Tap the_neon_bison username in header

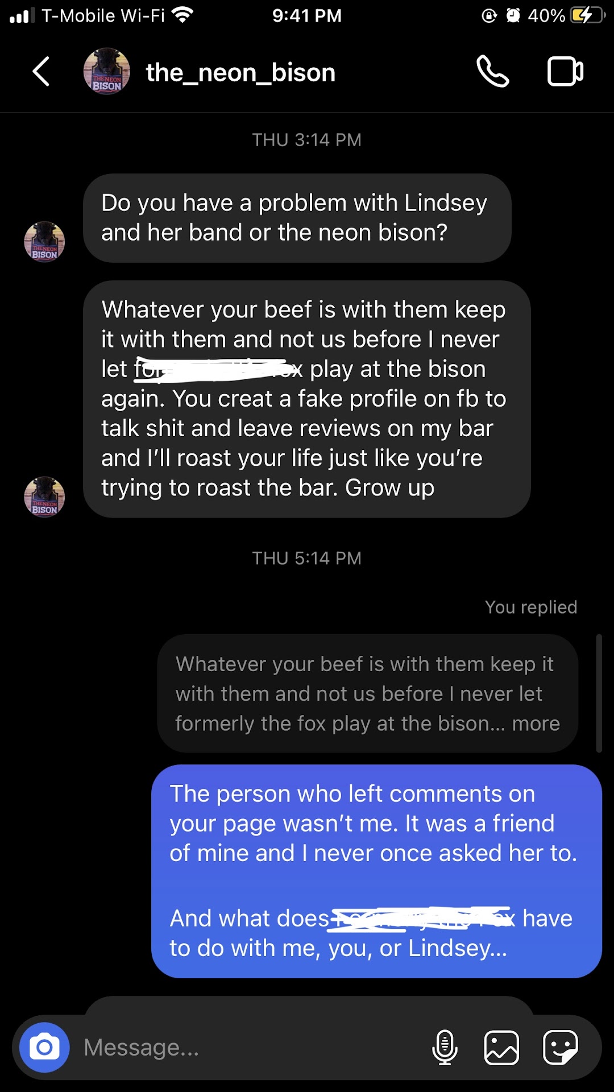tap(240, 73)
